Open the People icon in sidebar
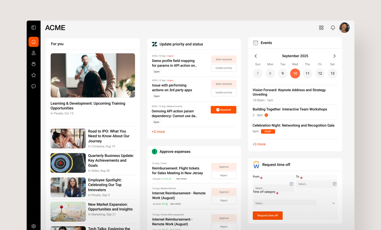 pyautogui.click(x=34, y=53)
